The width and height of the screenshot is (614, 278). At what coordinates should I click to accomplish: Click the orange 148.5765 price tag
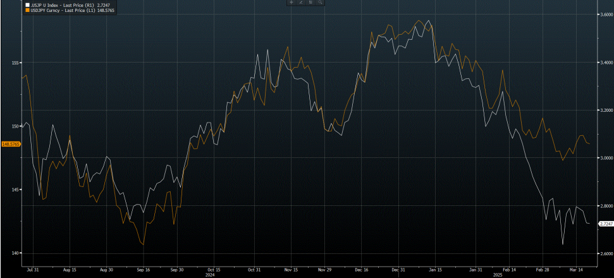(x=11, y=144)
